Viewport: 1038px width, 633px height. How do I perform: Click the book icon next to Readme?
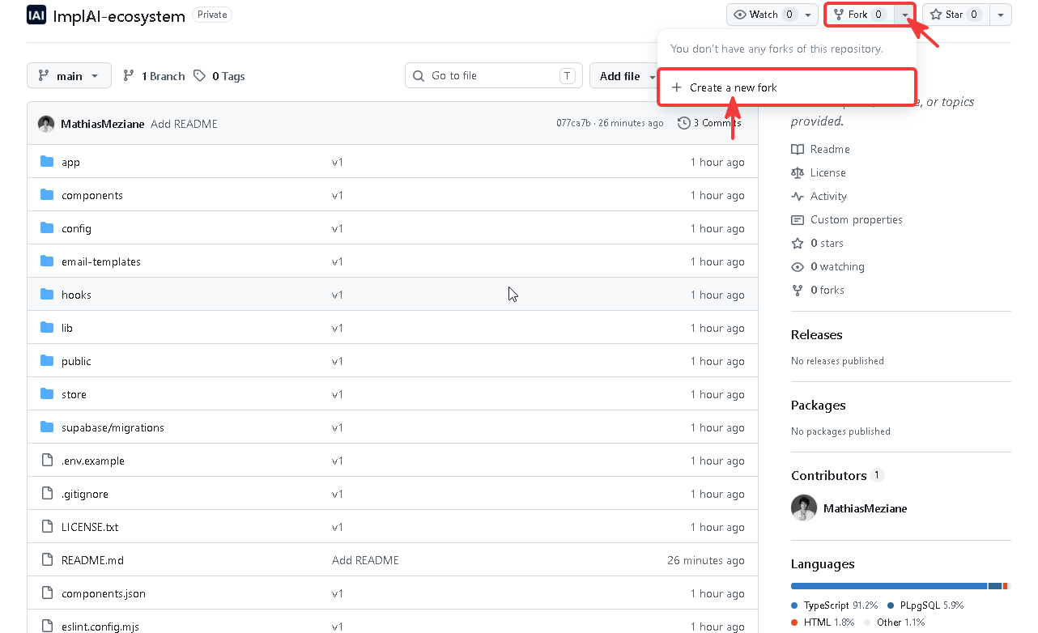pyautogui.click(x=798, y=149)
